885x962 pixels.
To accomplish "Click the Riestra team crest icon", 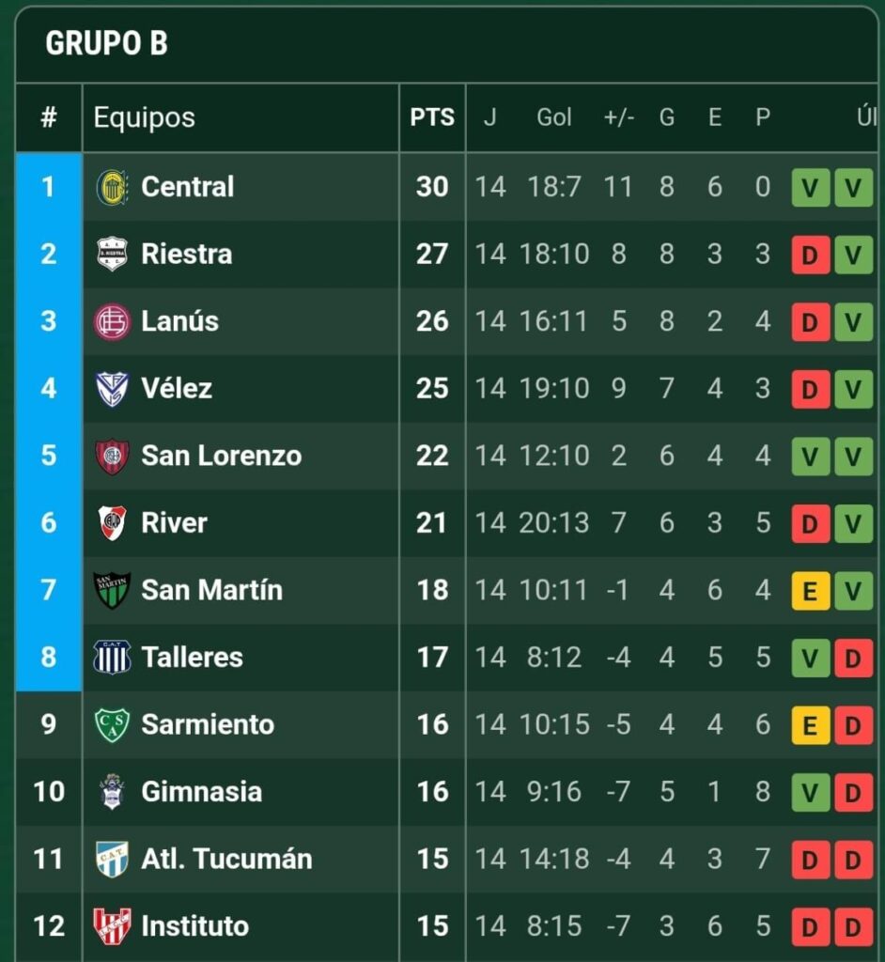I will coord(113,255).
